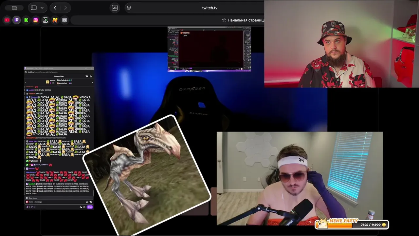
Task: Show previous gift leaderboard entry arrow
Action: [x=26, y=82]
